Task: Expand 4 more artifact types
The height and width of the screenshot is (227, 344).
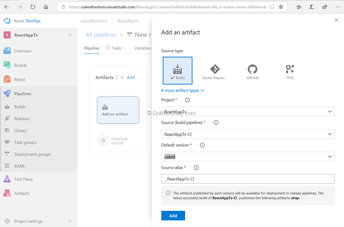Action: pyautogui.click(x=183, y=91)
